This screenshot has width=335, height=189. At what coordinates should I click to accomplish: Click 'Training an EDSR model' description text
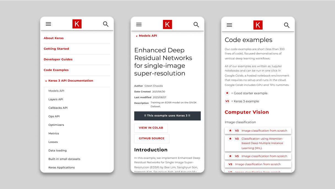click(174, 104)
